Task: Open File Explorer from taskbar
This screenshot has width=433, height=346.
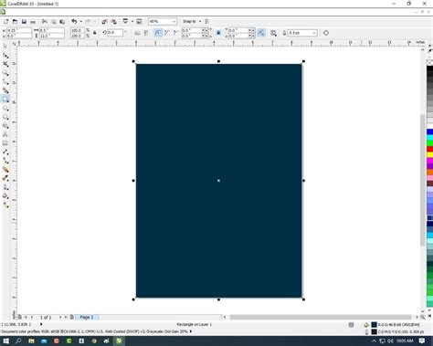Action: tap(31, 341)
